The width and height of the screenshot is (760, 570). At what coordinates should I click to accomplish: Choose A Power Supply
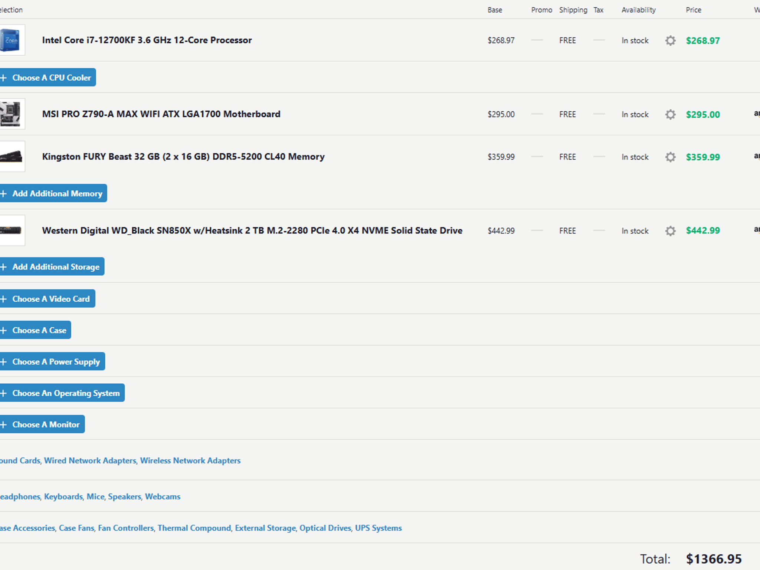[52, 361]
